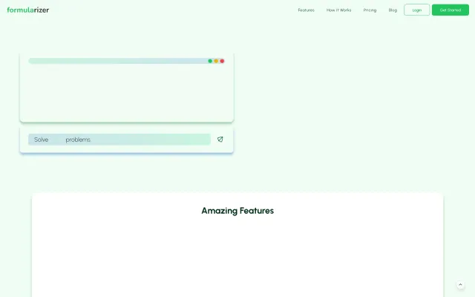Click the Amazing Features heading
This screenshot has height=297, width=475.
[237, 211]
